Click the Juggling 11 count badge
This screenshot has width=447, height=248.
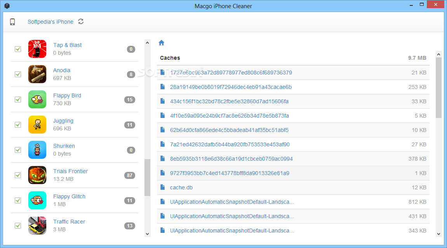130,125
